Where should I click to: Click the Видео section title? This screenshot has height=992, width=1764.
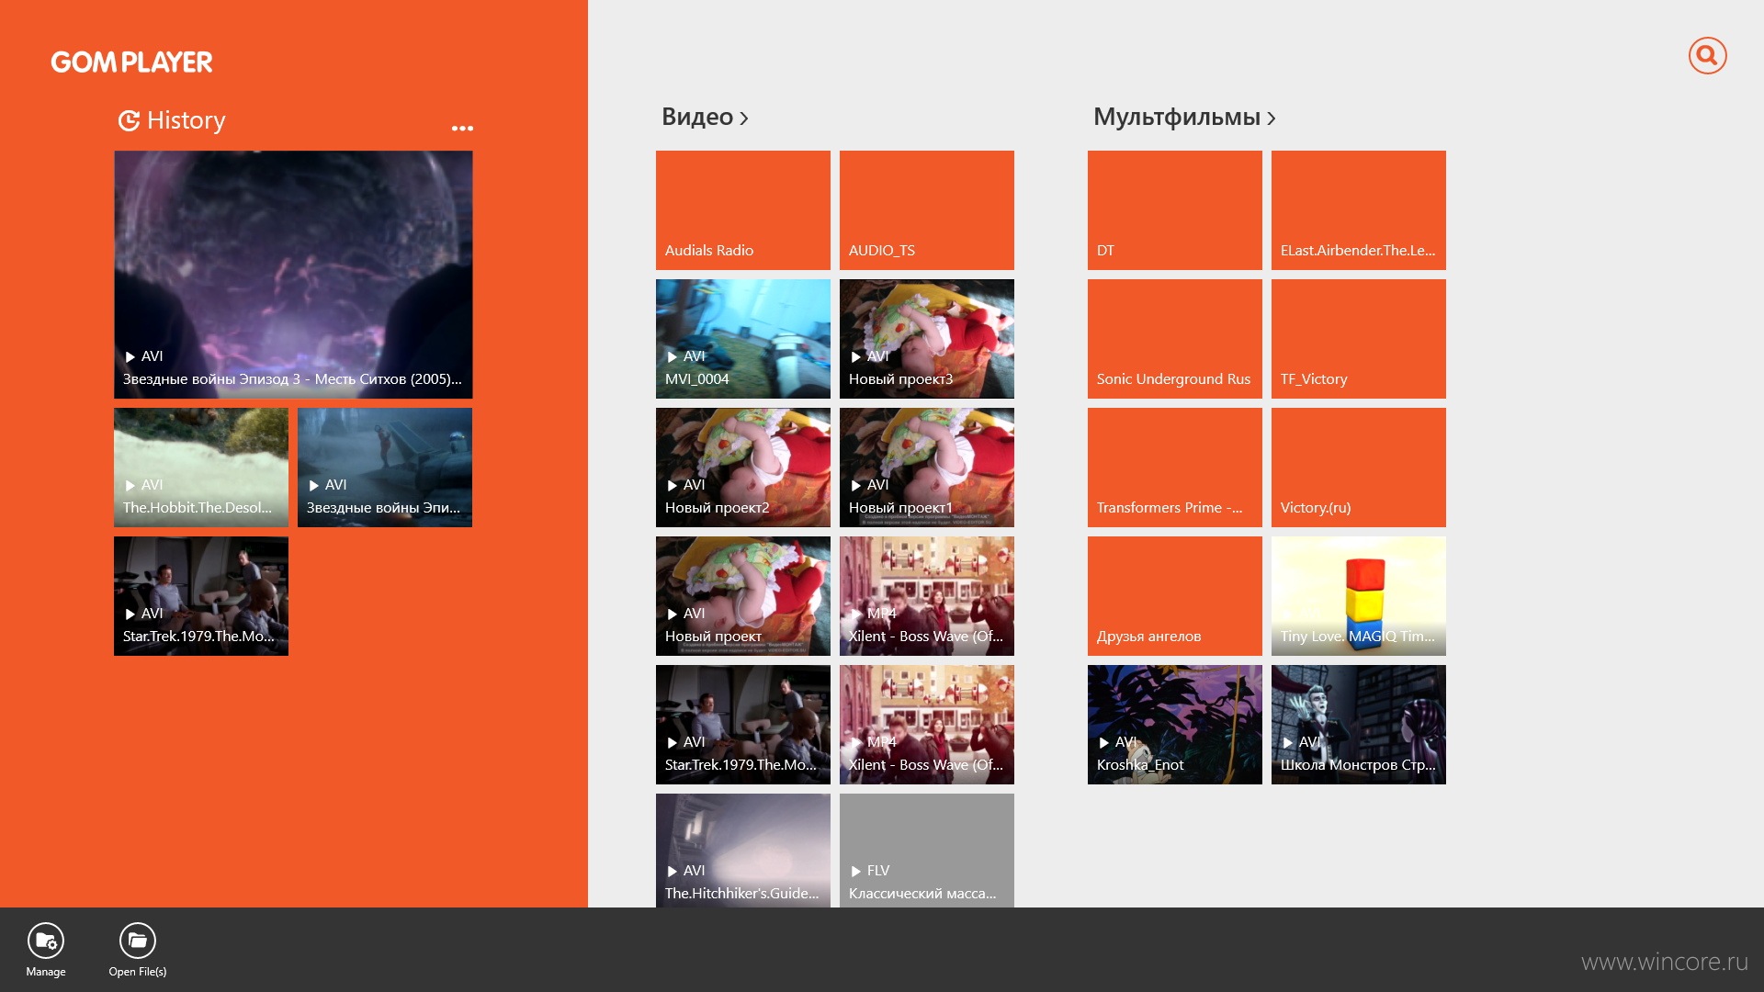click(697, 118)
